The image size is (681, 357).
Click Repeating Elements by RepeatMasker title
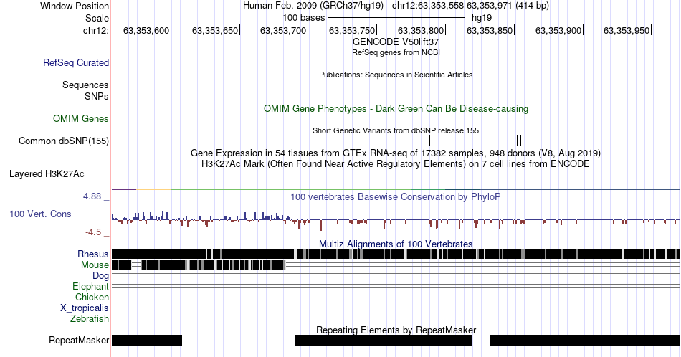click(396, 330)
